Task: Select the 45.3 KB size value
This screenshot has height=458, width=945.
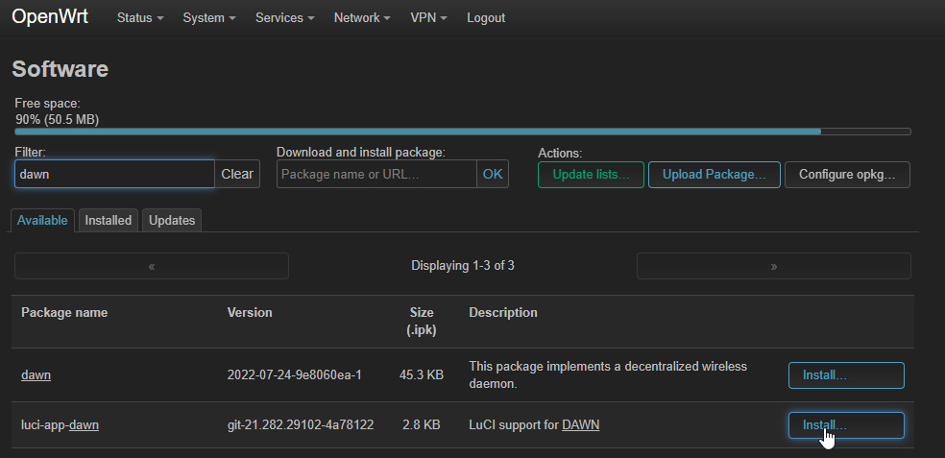Action: (422, 375)
